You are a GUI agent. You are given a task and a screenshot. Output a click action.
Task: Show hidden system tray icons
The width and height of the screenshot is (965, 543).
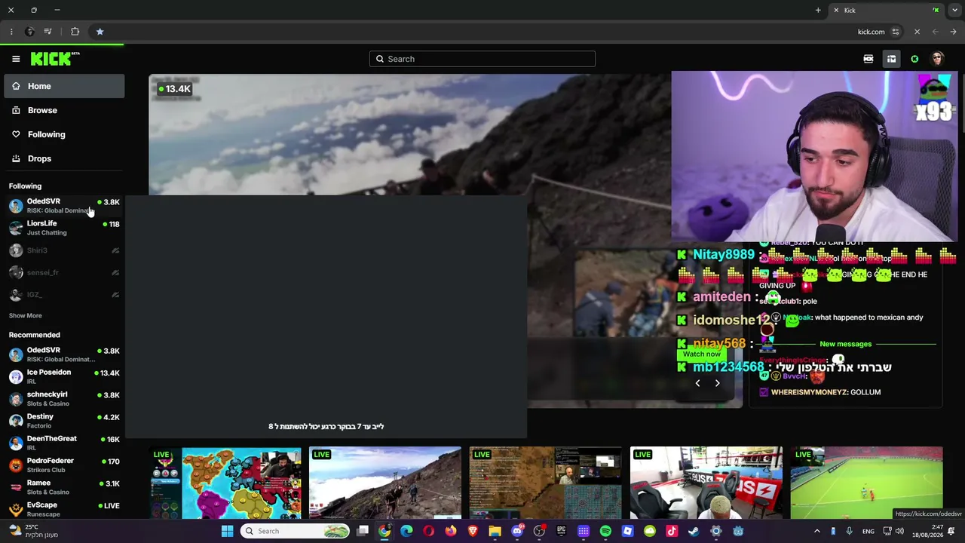[816, 531]
